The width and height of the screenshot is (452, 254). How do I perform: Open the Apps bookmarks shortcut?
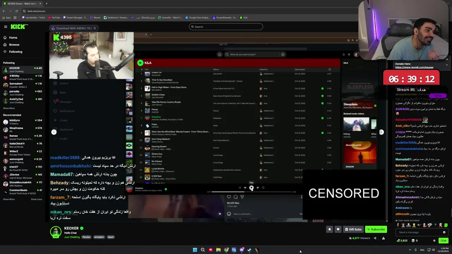[7, 17]
